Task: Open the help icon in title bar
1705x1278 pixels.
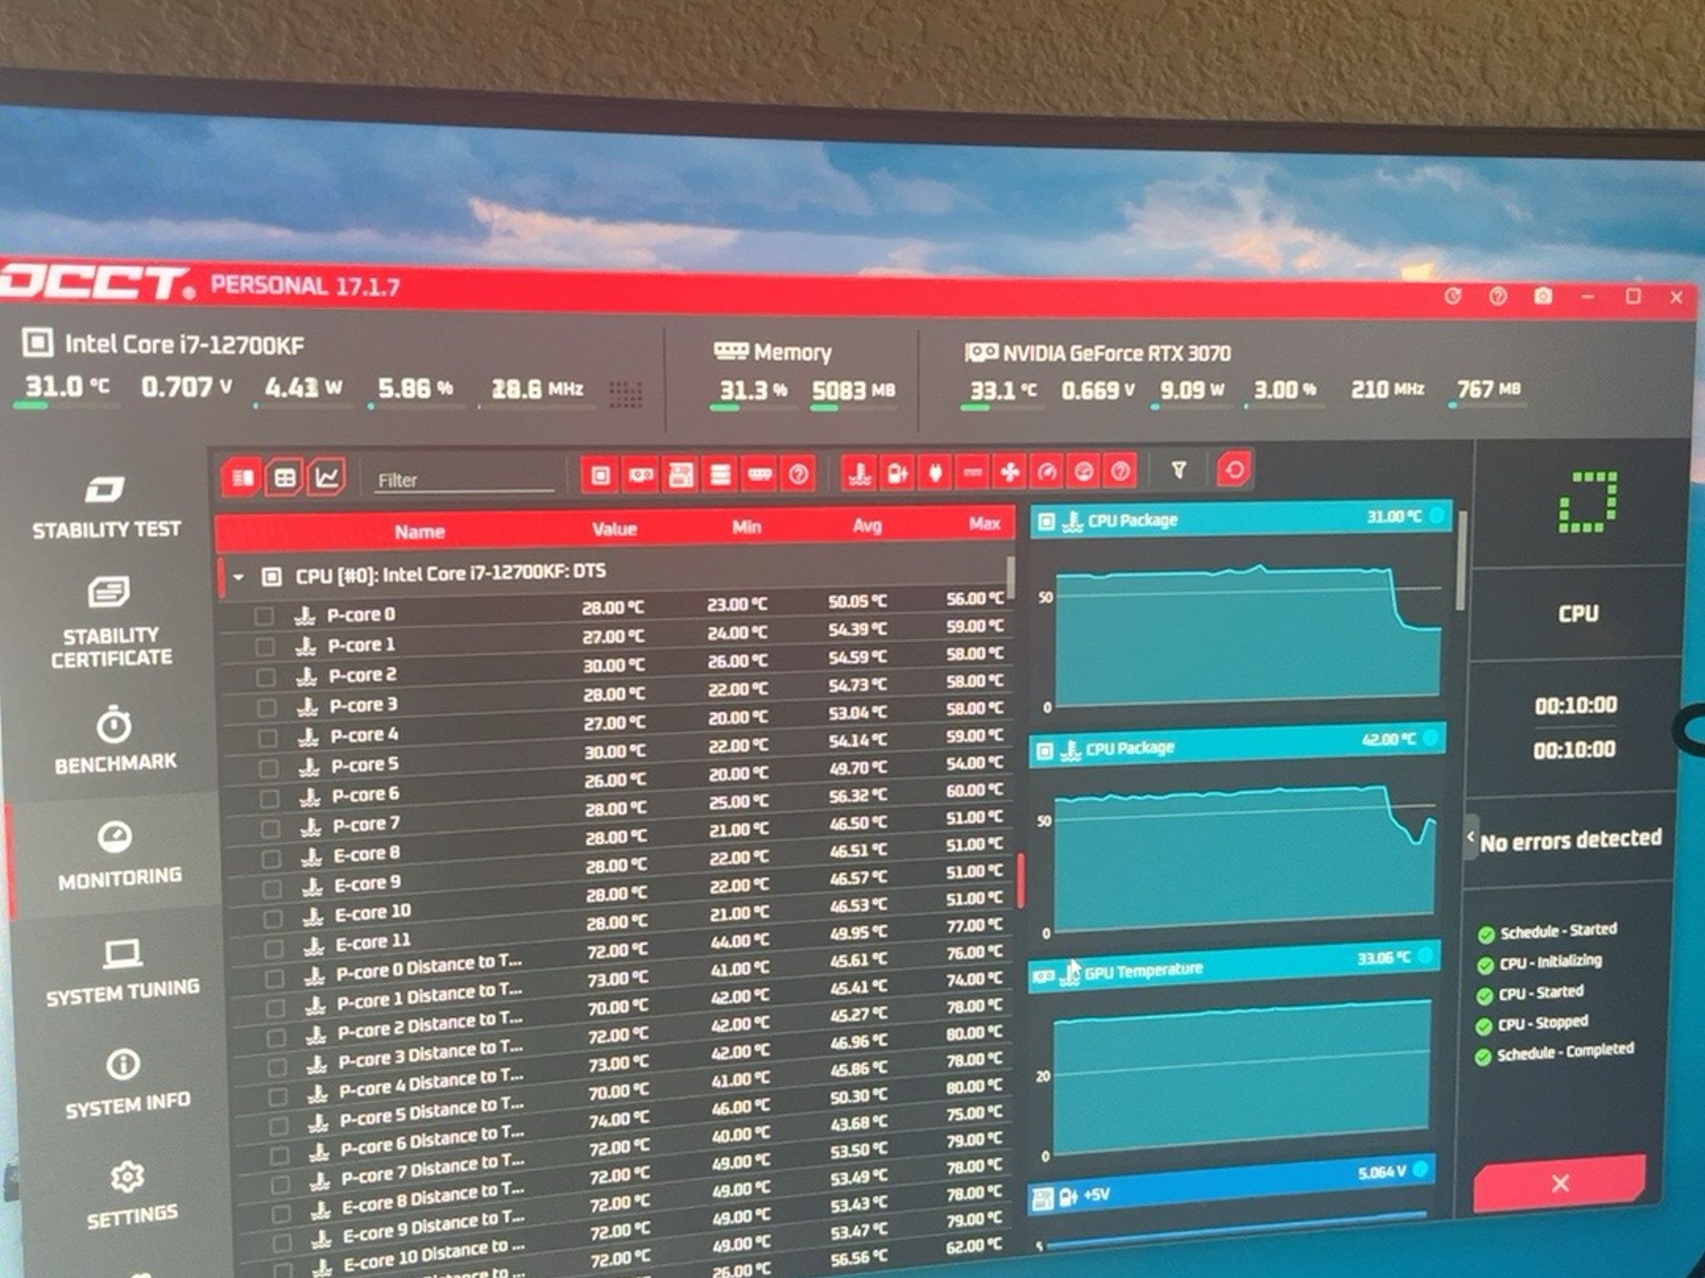Action: coord(1498,296)
